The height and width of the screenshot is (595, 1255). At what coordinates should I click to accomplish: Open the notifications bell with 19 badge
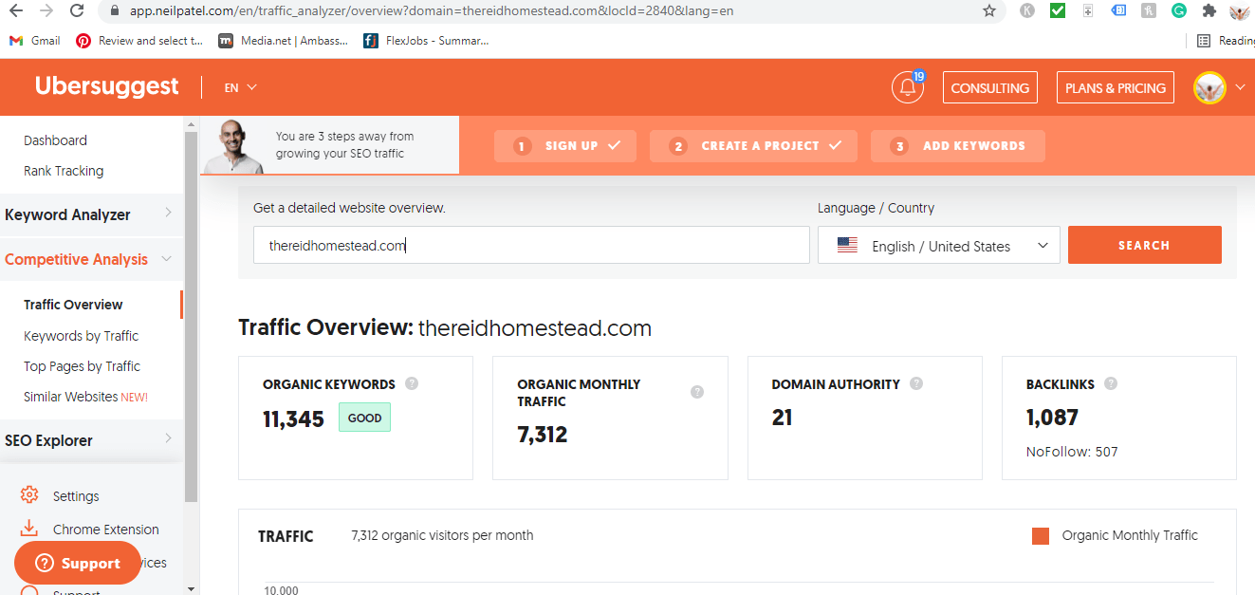[x=908, y=87]
